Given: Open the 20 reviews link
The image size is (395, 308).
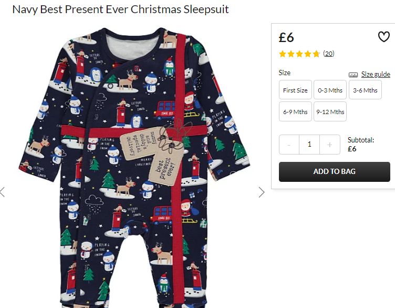Looking at the screenshot, I should click(x=329, y=54).
